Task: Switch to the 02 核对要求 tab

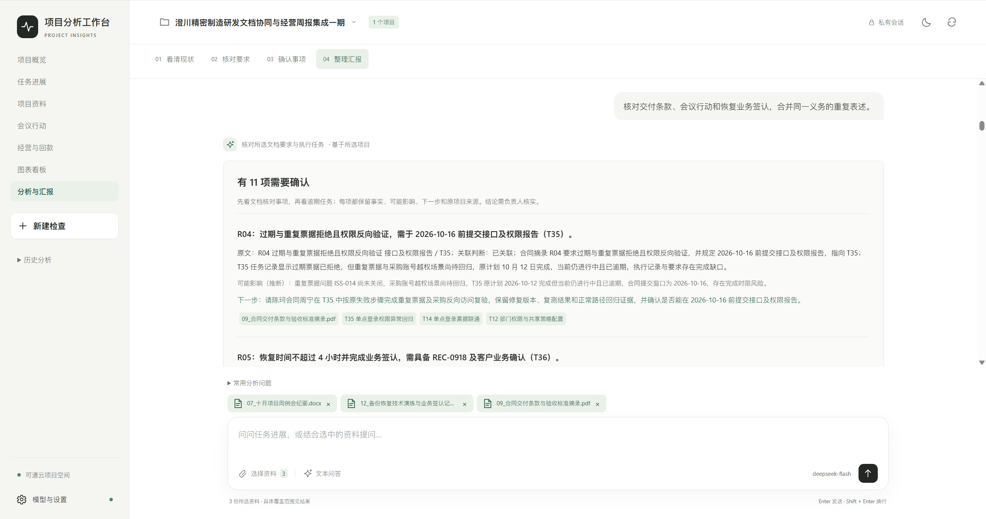Action: click(231, 59)
